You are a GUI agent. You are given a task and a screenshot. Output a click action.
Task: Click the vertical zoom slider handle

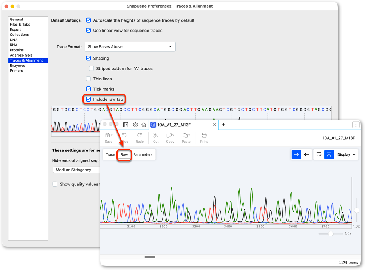pos(357,210)
